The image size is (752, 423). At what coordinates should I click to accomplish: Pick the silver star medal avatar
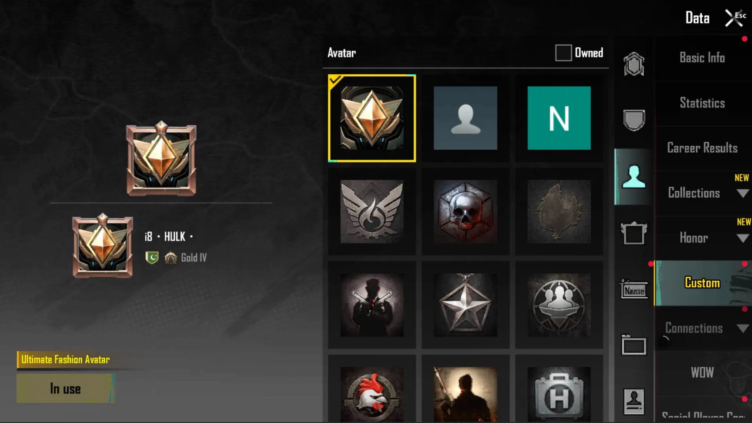point(465,305)
